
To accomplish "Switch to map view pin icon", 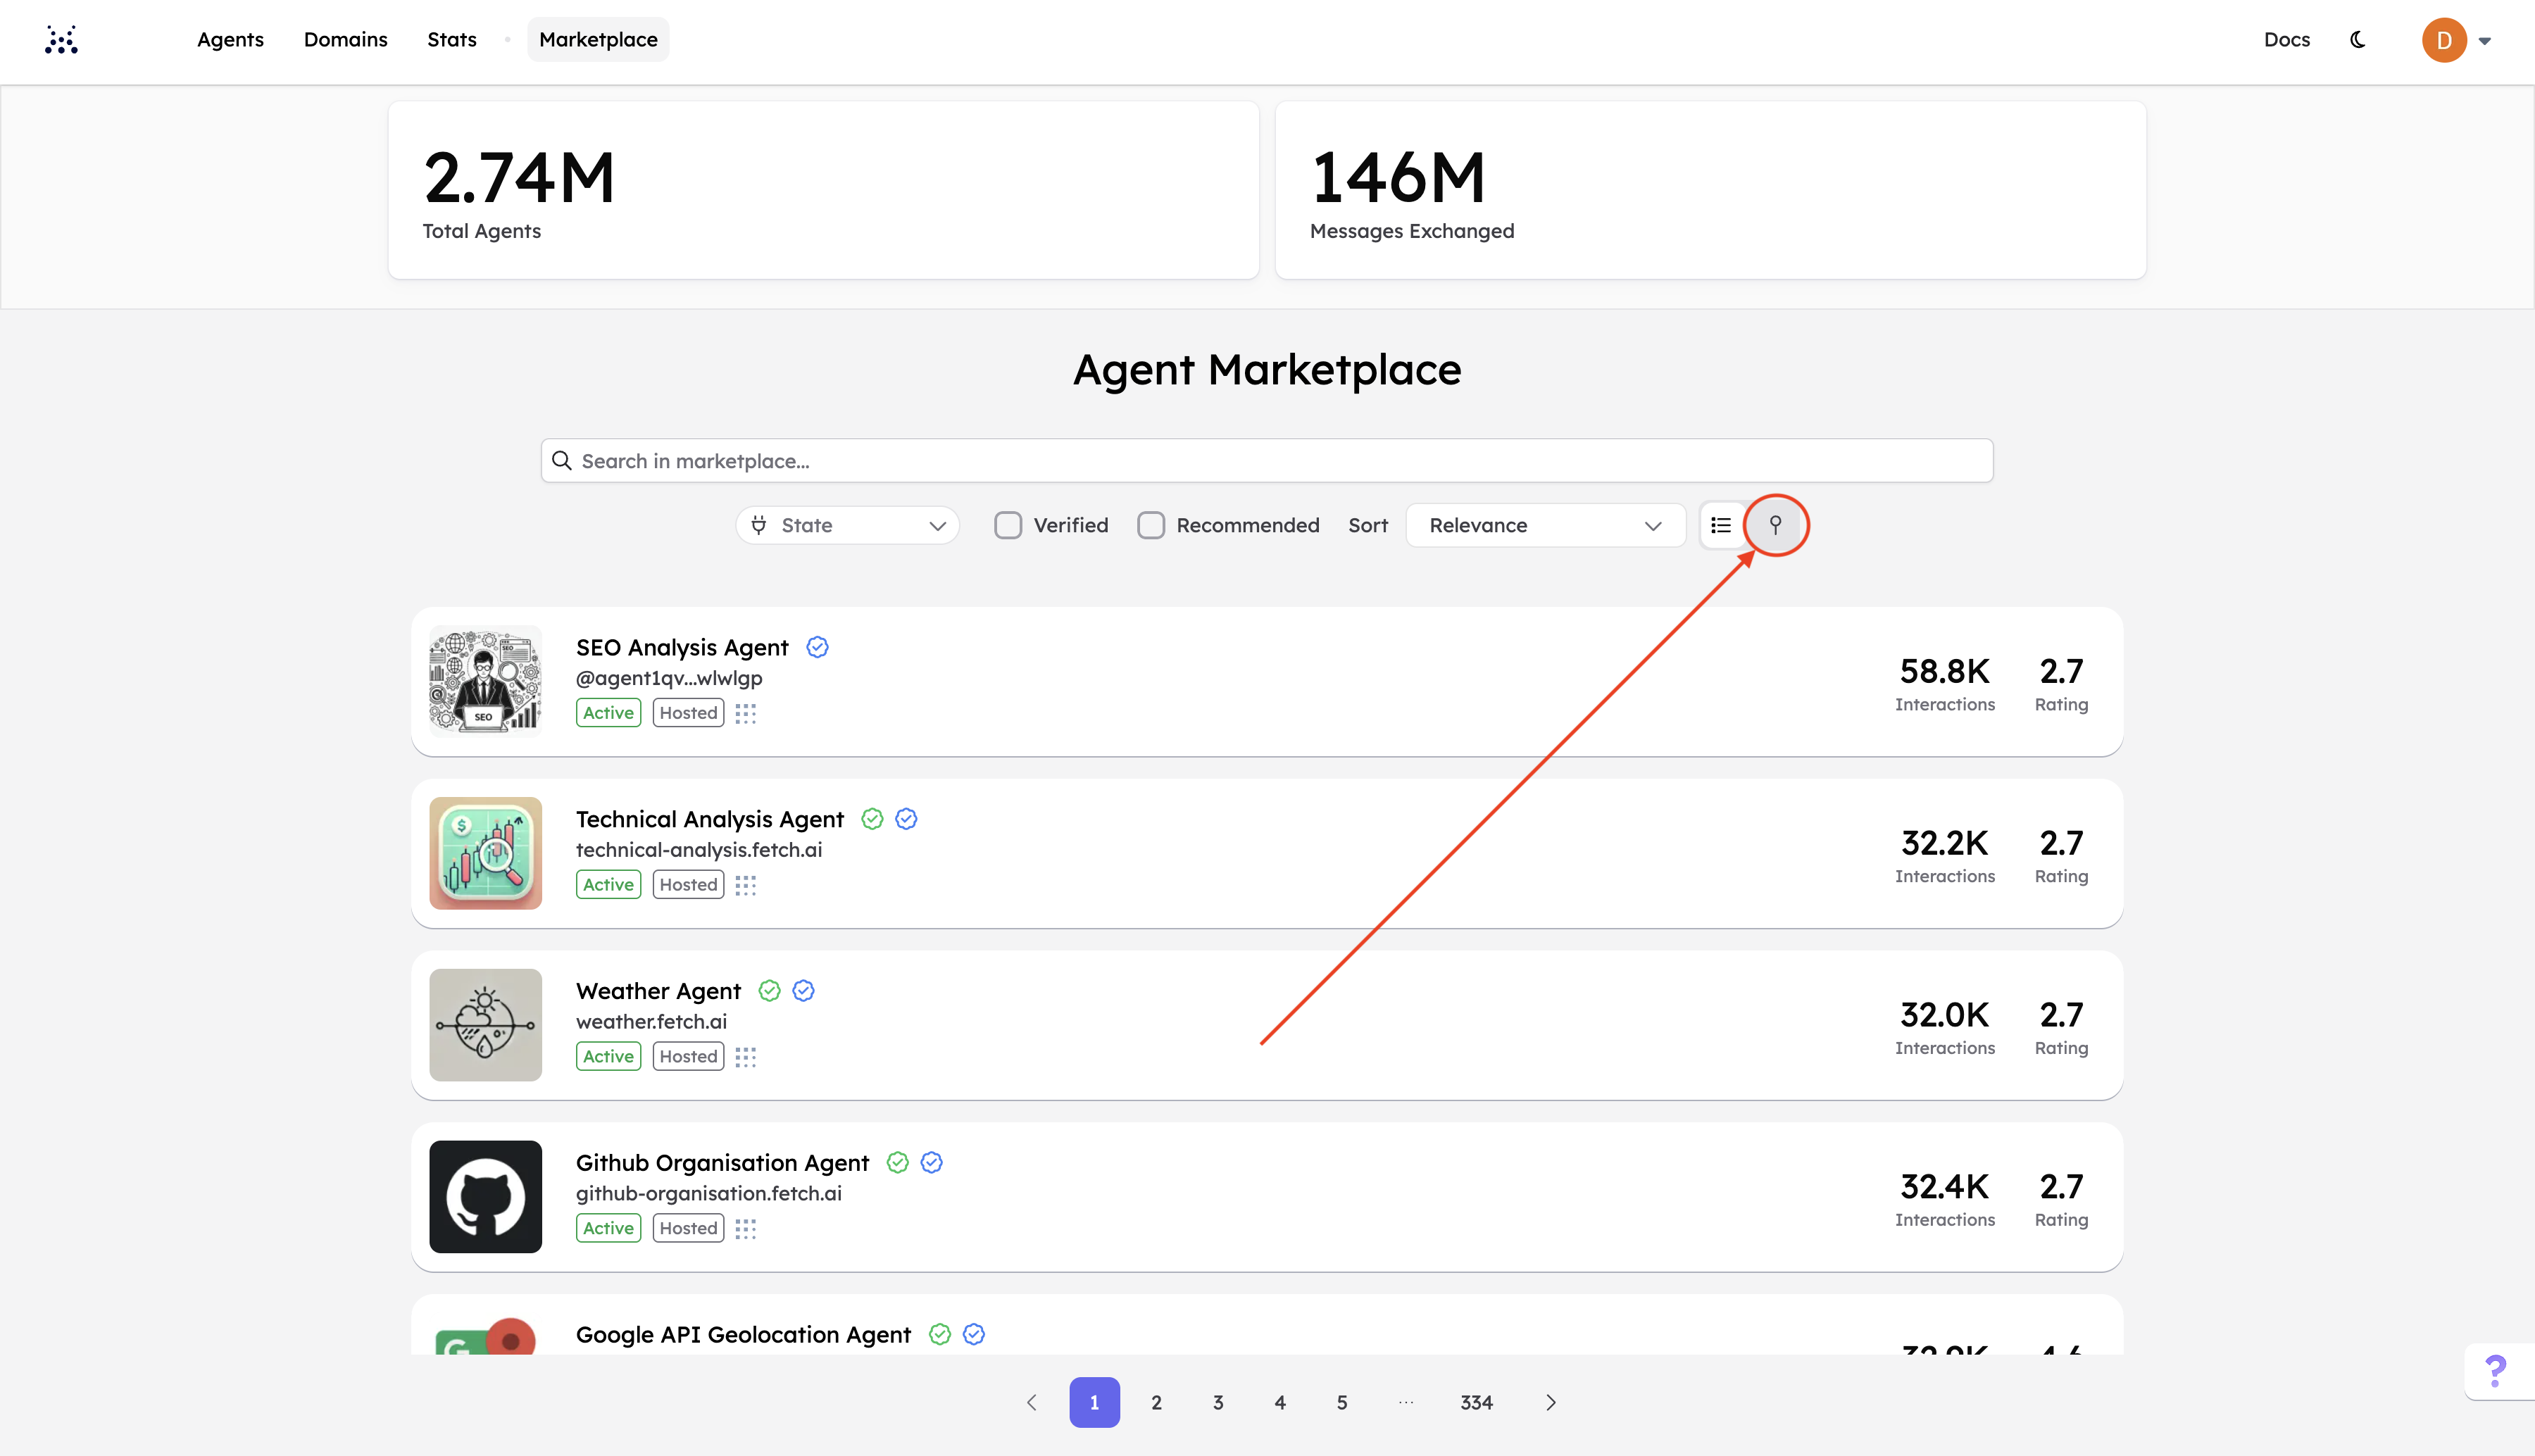I will [1775, 525].
